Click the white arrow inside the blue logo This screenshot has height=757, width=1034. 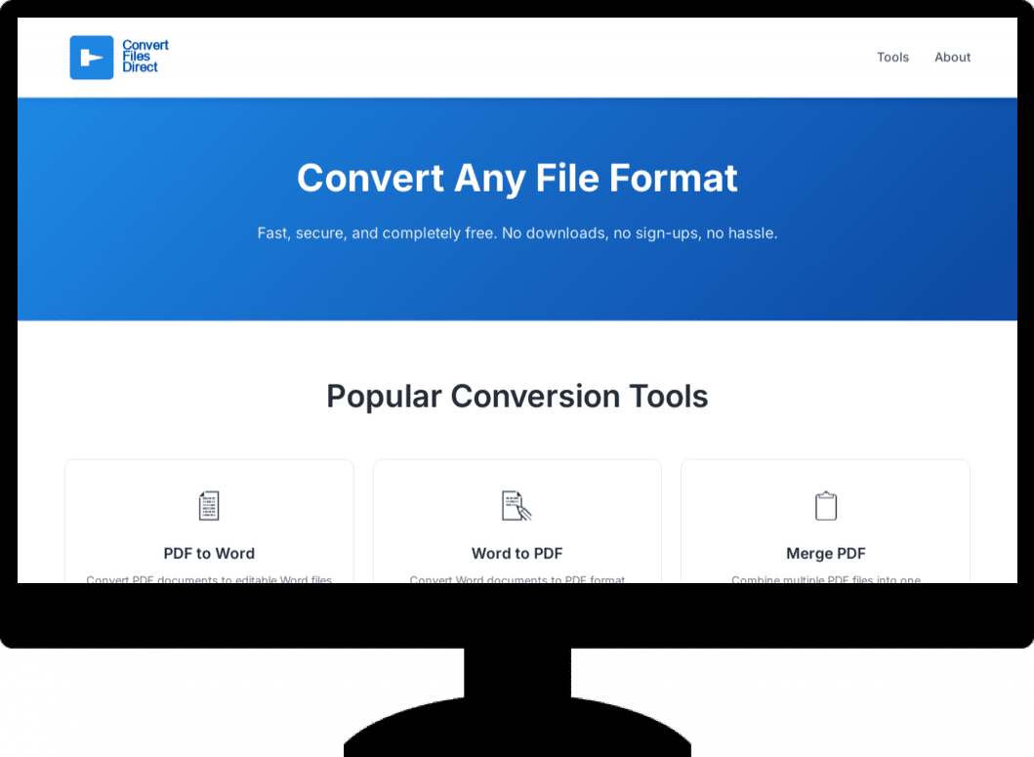(90, 57)
